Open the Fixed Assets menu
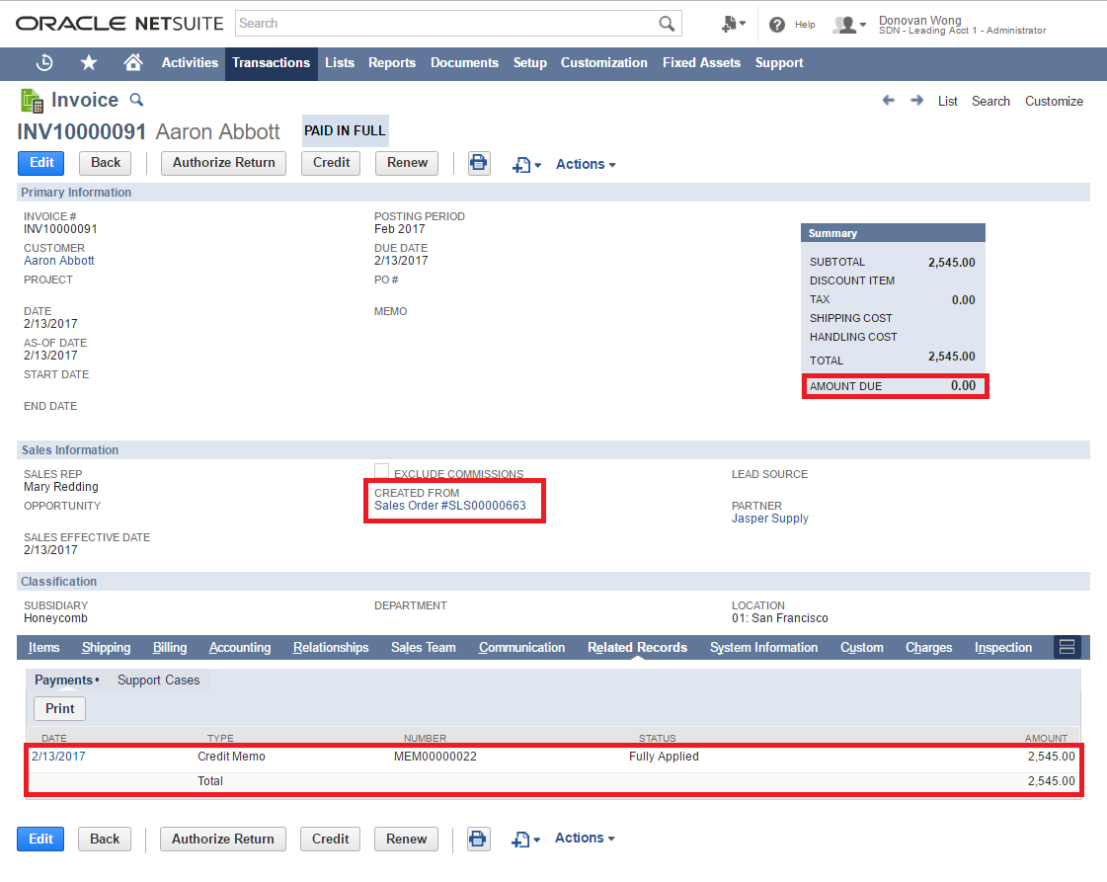The height and width of the screenshot is (882, 1107). pyautogui.click(x=701, y=63)
